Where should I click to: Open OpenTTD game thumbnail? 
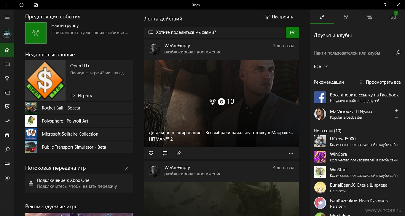pyautogui.click(x=45, y=80)
